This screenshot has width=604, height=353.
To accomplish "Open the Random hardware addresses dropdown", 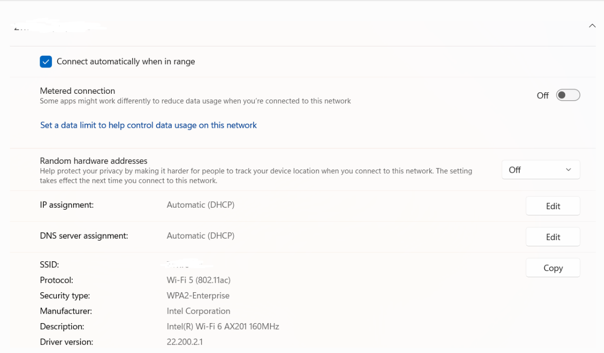I will point(540,170).
